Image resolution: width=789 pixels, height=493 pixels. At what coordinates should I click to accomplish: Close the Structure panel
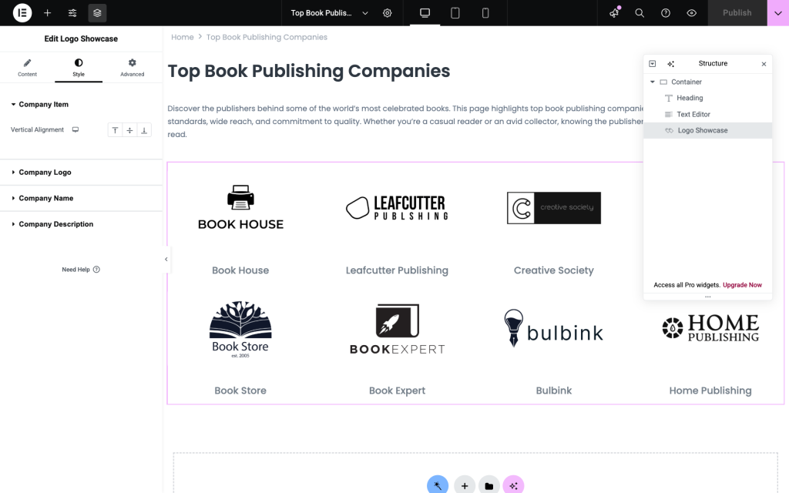coord(764,64)
